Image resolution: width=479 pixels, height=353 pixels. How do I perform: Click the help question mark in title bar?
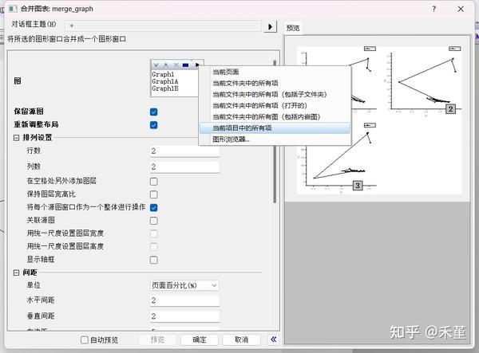point(434,9)
